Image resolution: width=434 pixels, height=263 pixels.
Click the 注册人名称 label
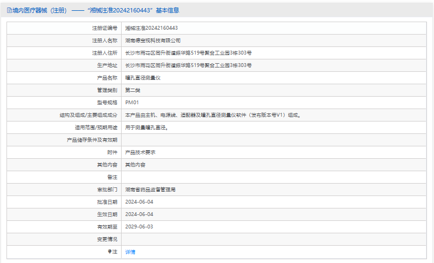click(x=105, y=41)
